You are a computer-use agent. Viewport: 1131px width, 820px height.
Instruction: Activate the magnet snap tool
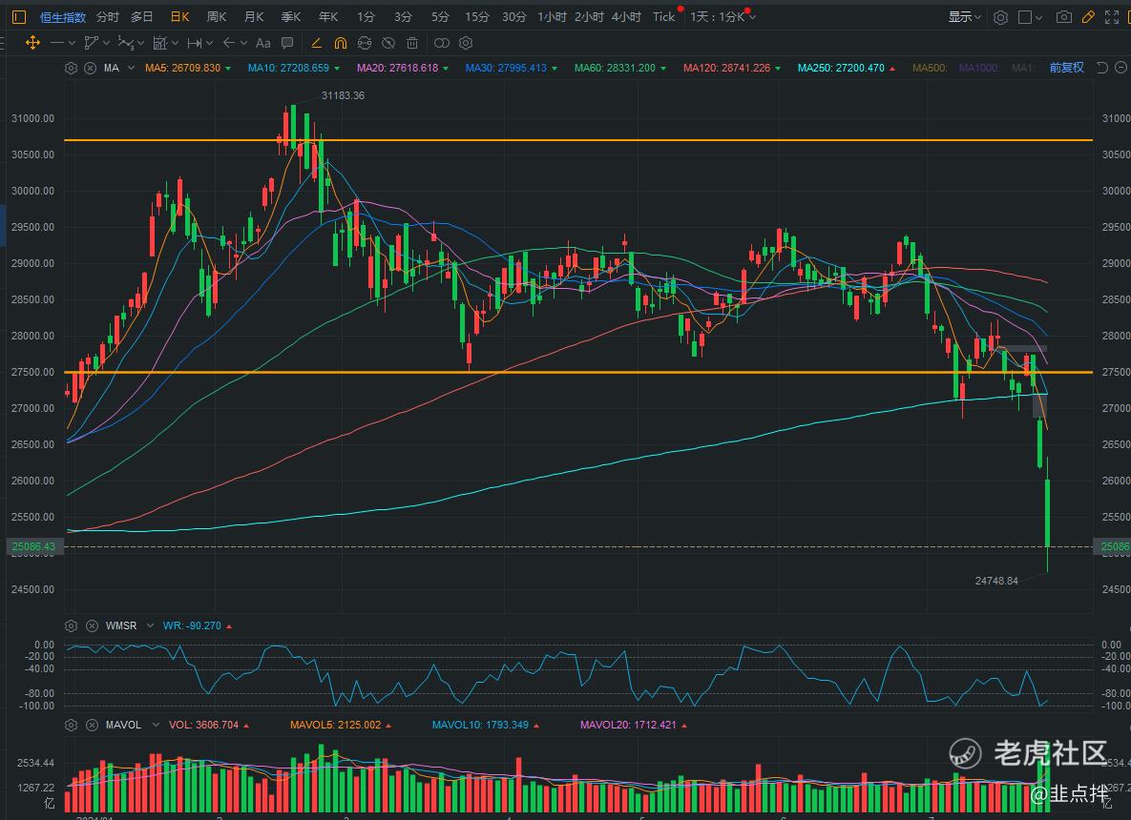[341, 43]
